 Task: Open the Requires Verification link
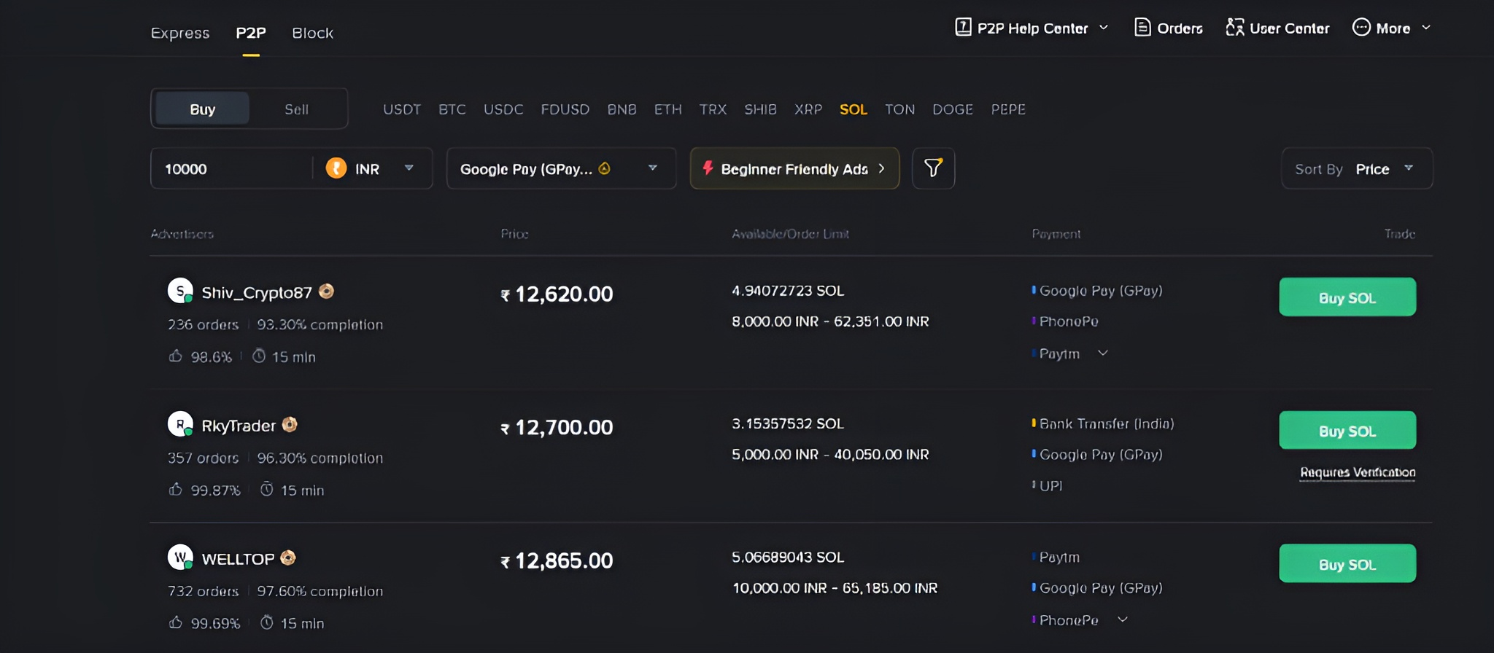point(1358,472)
